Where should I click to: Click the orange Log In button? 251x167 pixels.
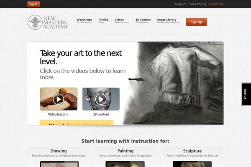pyautogui.click(x=33, y=4)
